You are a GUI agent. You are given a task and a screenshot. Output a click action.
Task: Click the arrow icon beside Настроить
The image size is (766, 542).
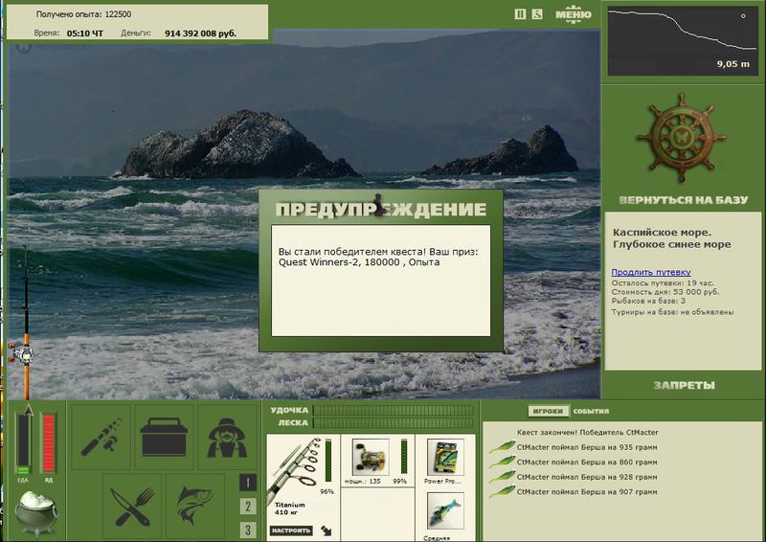(327, 531)
